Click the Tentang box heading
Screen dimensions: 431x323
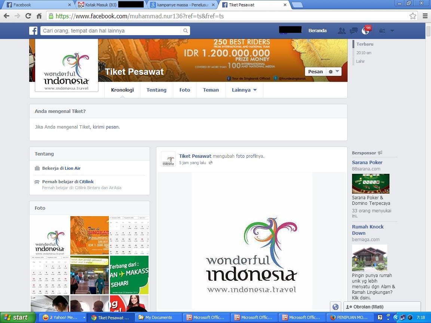44,154
